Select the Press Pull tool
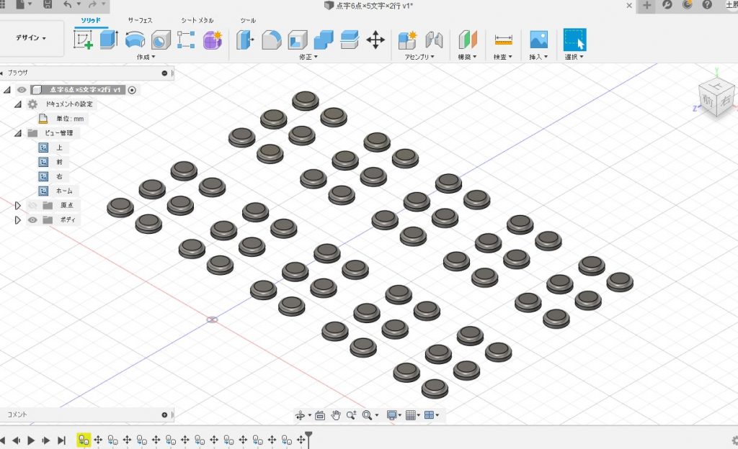 pyautogui.click(x=245, y=40)
